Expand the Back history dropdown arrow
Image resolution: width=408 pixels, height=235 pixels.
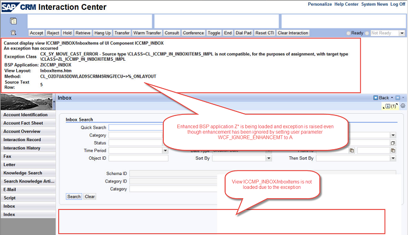pyautogui.click(x=392, y=97)
